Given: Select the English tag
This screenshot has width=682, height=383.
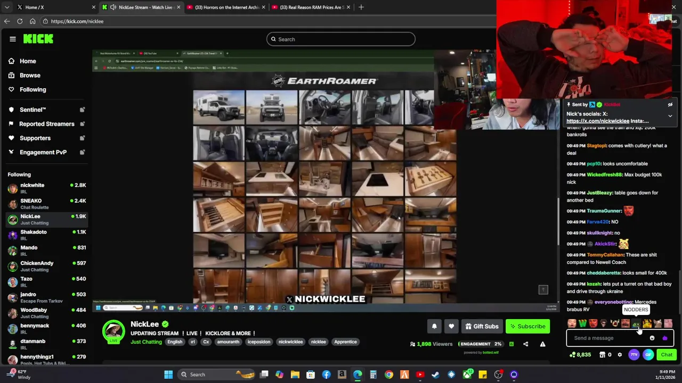Looking at the screenshot, I should tap(175, 342).
